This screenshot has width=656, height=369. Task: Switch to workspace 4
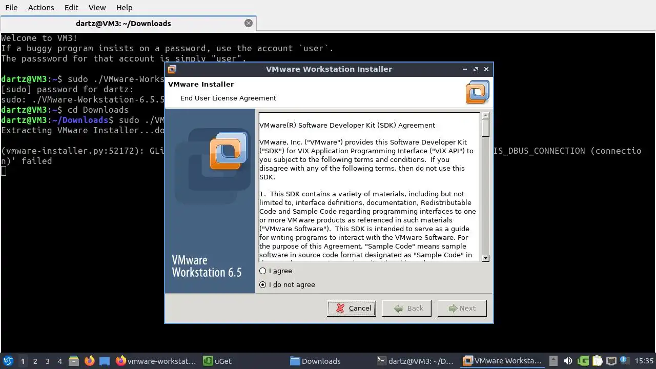click(x=59, y=361)
